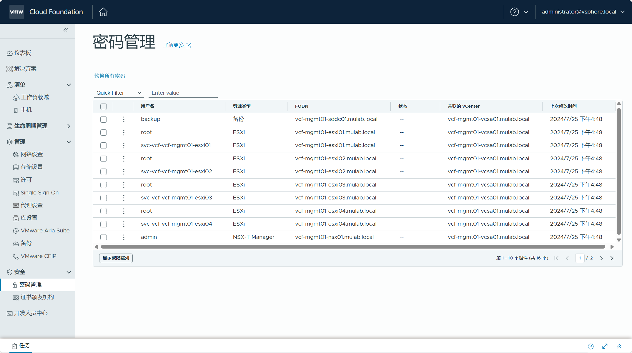The width and height of the screenshot is (632, 353).
Task: Open actions menu for admin NSX-T row
Action: tap(124, 237)
